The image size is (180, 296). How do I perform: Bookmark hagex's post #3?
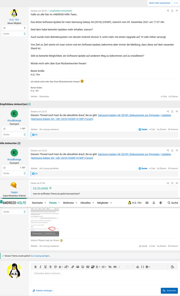point(172,183)
